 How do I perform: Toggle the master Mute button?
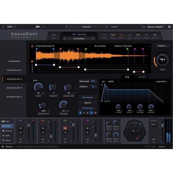click(x=153, y=124)
